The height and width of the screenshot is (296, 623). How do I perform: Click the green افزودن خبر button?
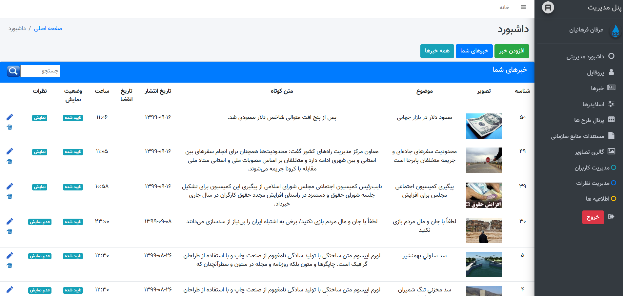click(512, 51)
